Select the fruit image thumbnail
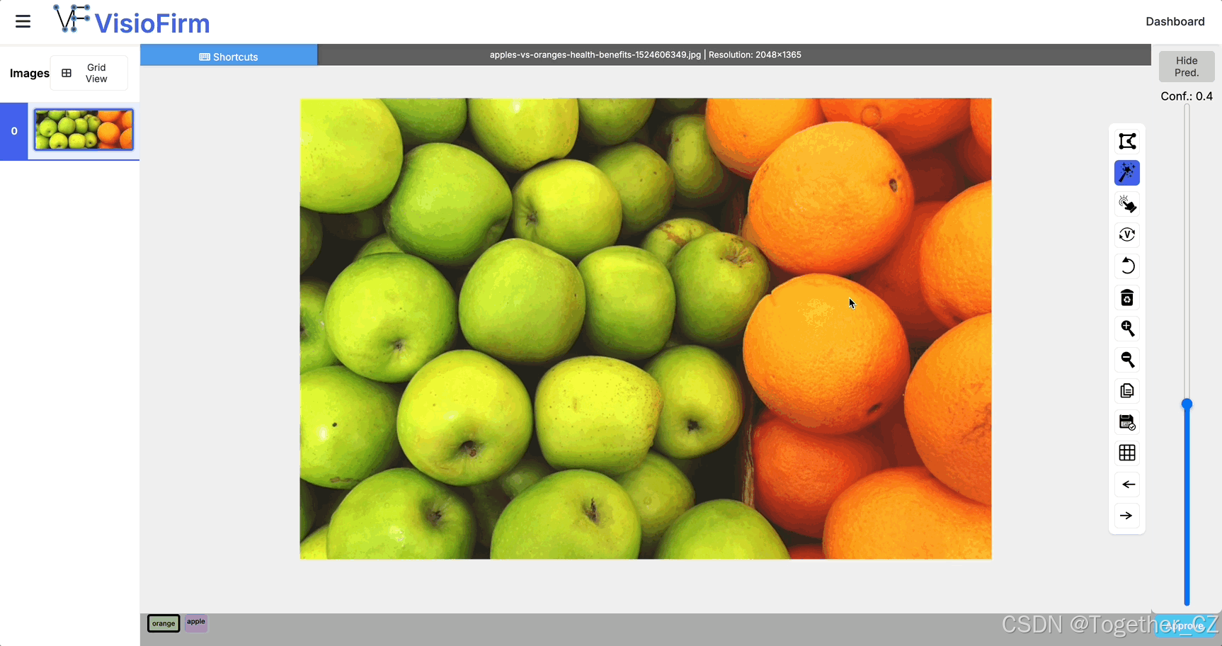This screenshot has height=646, width=1222. point(84,130)
